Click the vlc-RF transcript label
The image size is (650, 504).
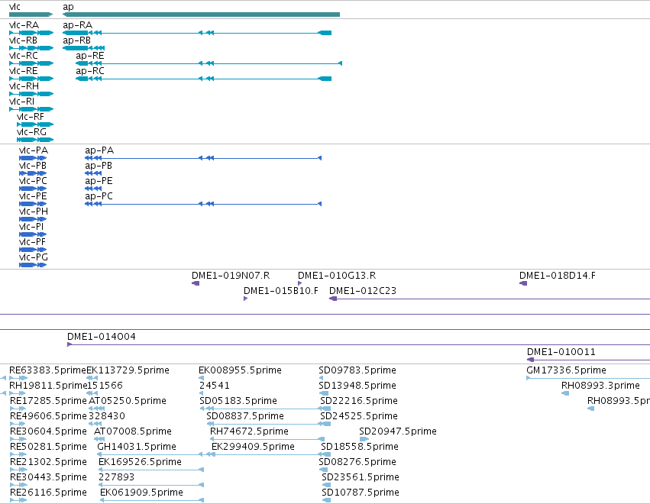coord(31,117)
